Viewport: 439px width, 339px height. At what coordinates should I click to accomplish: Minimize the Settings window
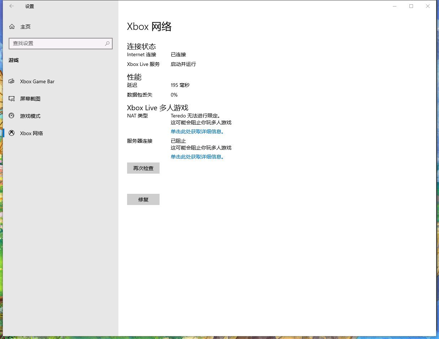(x=395, y=6)
